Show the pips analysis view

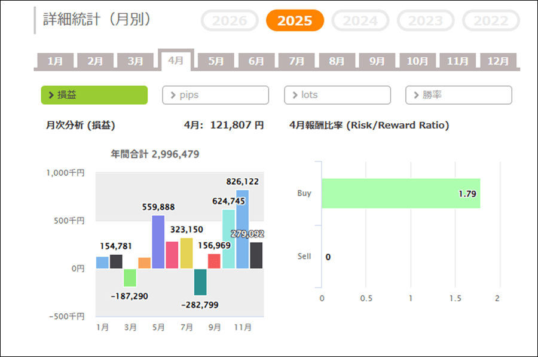coord(215,95)
